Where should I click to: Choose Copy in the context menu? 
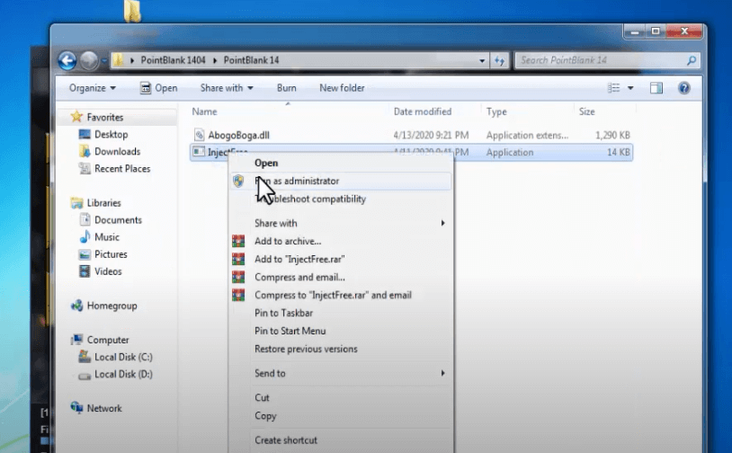coord(341,415)
